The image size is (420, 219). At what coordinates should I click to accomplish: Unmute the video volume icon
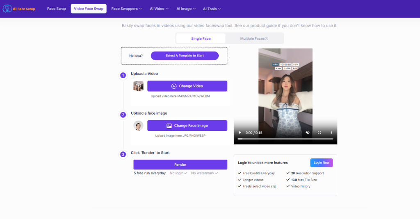pos(307,133)
